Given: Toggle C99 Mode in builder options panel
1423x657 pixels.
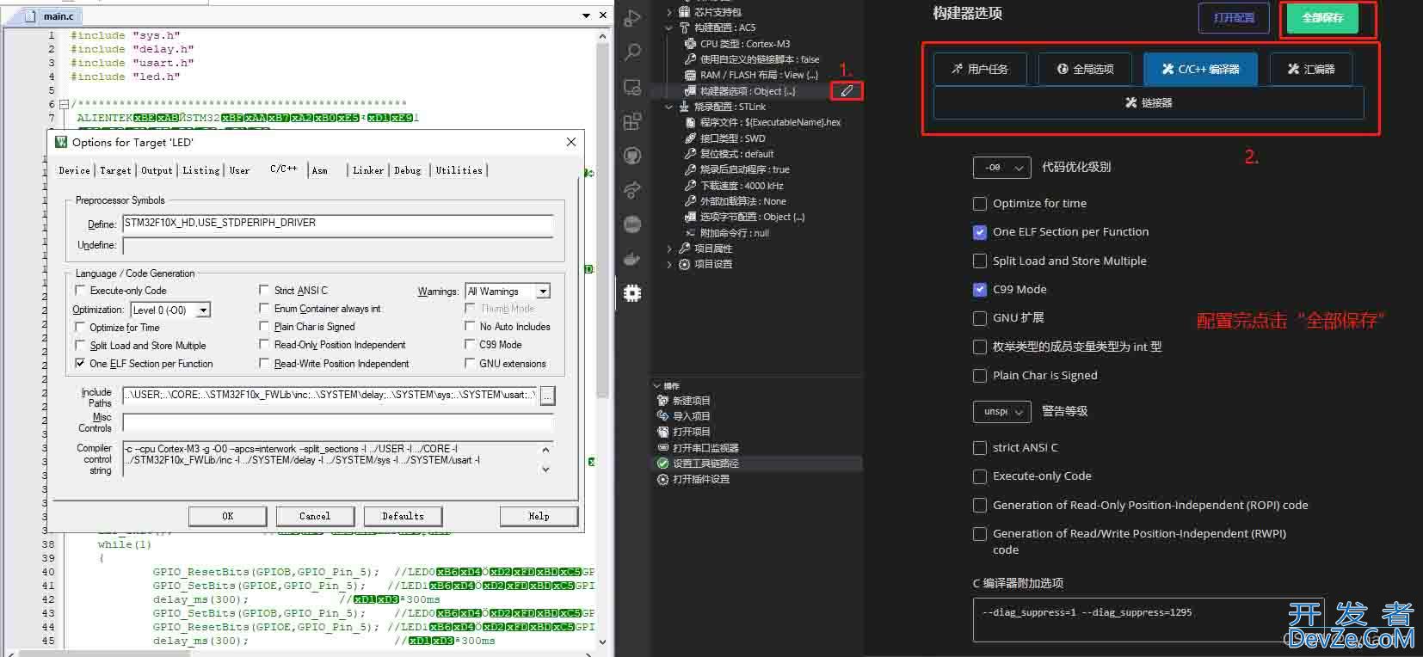Looking at the screenshot, I should pos(979,290).
